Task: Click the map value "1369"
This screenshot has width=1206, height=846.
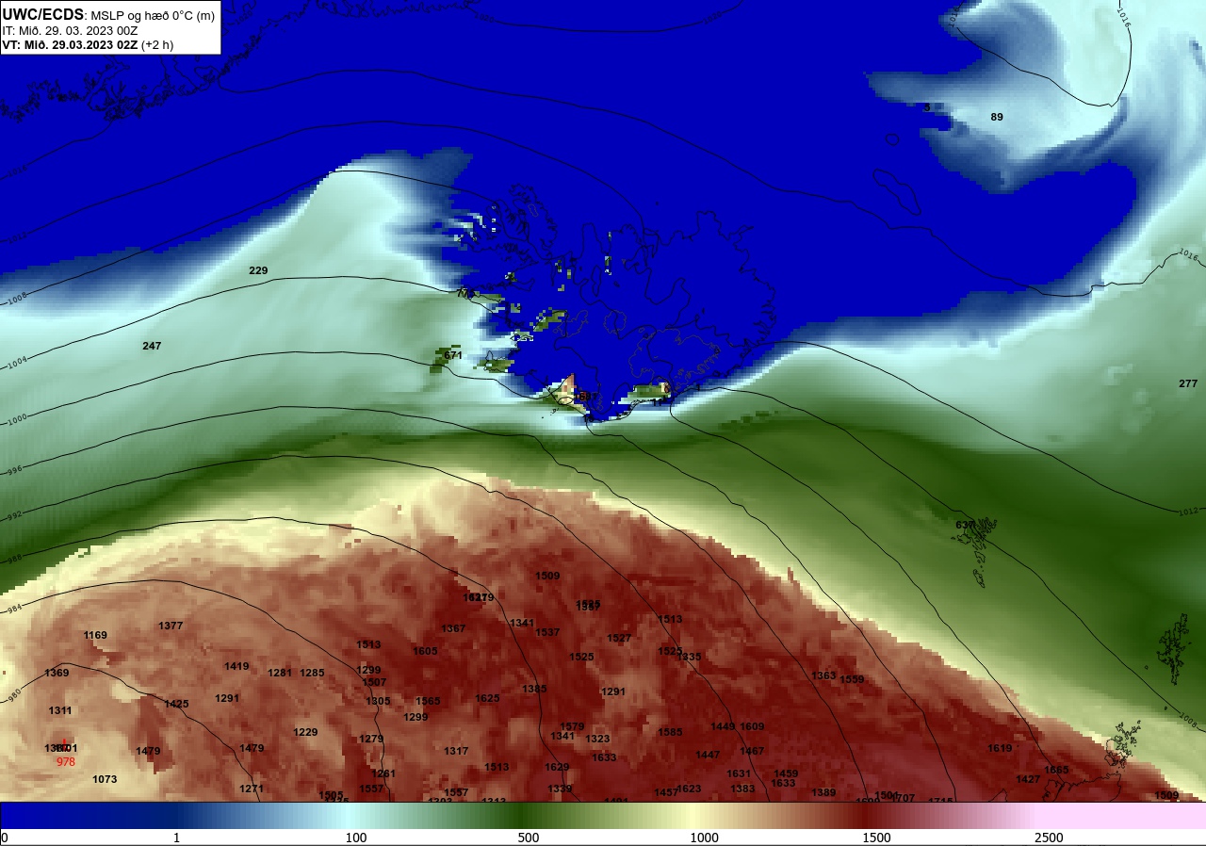Action: click(x=57, y=673)
